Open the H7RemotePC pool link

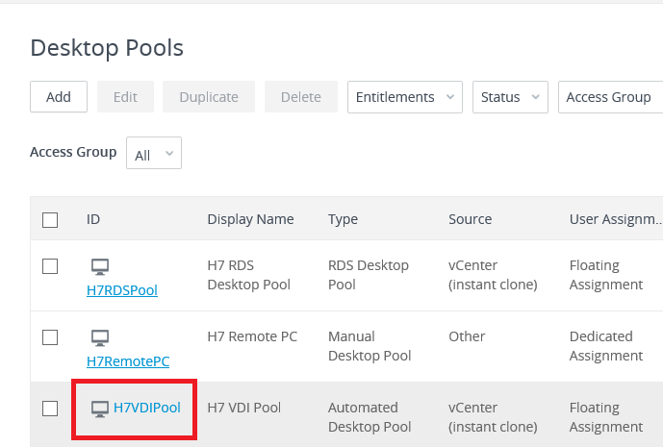click(128, 361)
